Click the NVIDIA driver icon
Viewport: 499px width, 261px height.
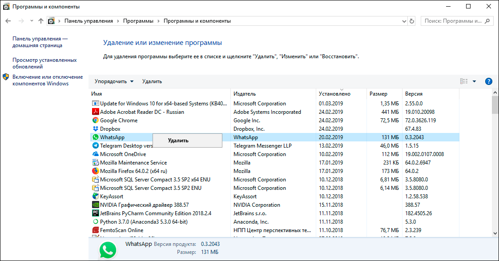tap(96, 205)
